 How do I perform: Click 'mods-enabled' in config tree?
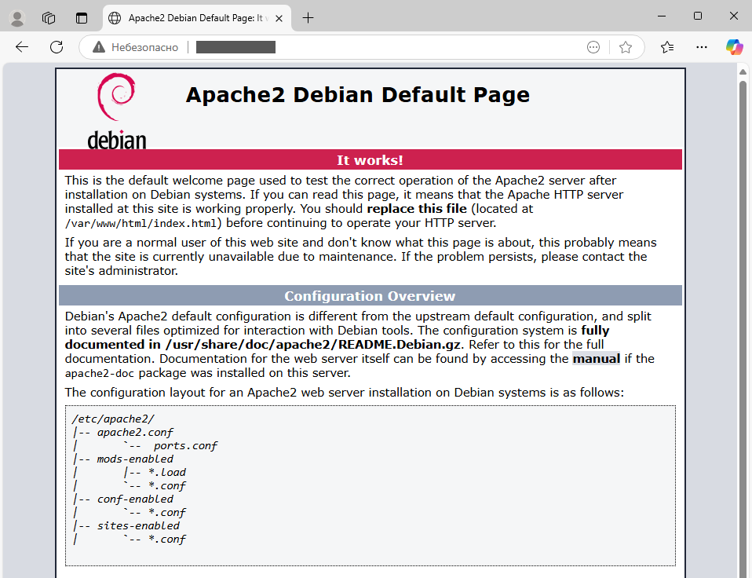point(135,459)
